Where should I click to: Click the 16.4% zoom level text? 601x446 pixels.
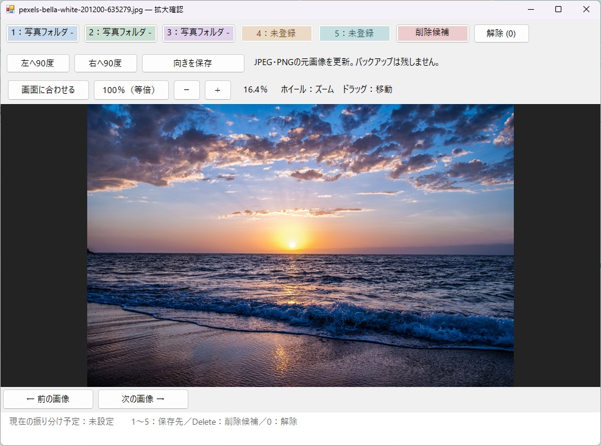255,89
